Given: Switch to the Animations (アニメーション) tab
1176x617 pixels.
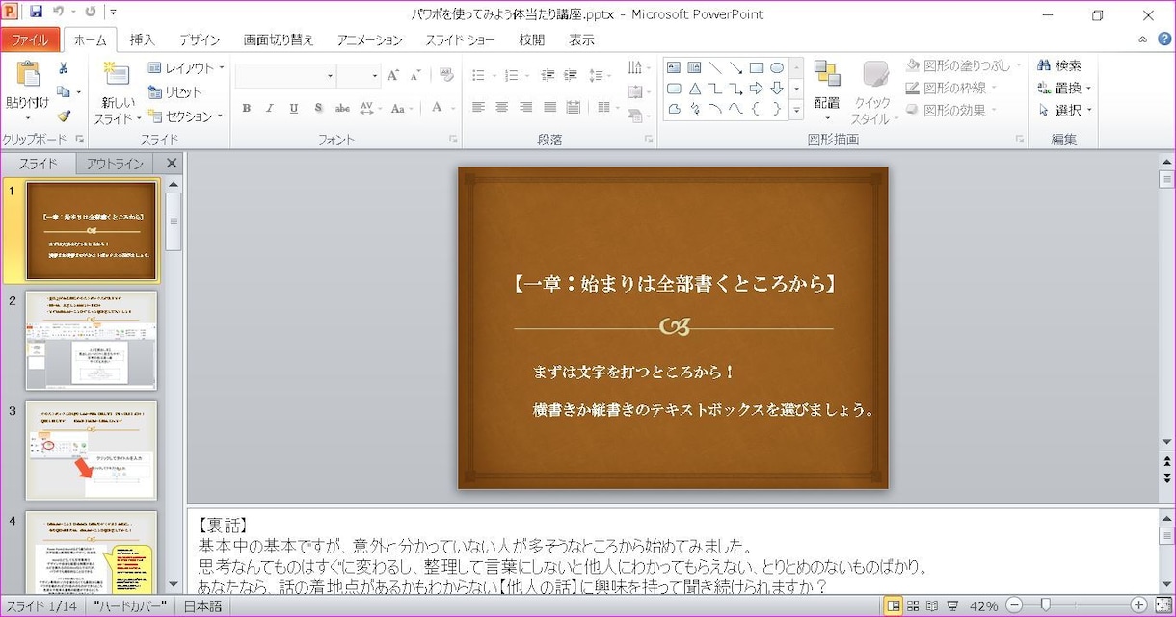Looking at the screenshot, I should click(x=370, y=39).
